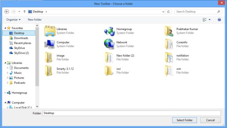Create a New folder
Viewport: 227px width, 128px height.
click(x=35, y=20)
